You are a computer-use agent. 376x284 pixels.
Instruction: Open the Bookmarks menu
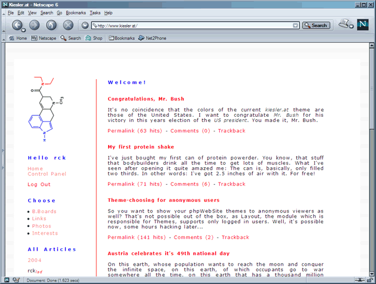click(x=75, y=12)
